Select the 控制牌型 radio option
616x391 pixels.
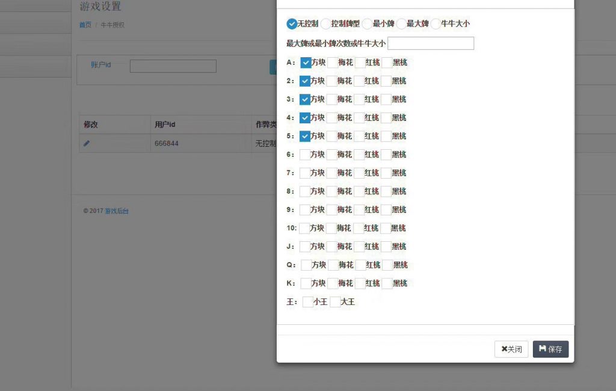point(325,24)
